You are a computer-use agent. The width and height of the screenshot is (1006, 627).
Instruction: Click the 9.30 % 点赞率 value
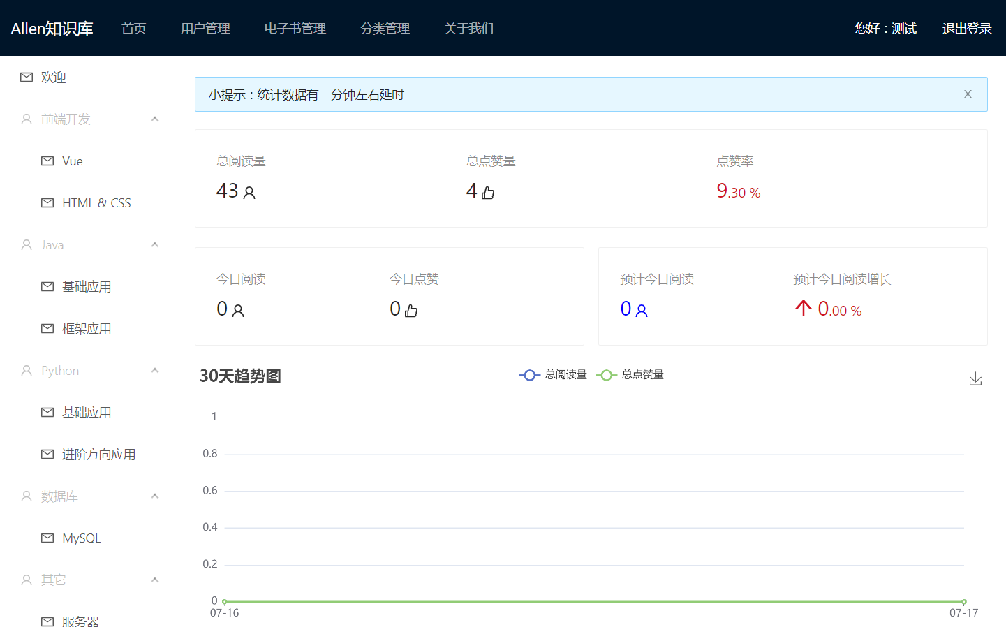click(x=739, y=191)
